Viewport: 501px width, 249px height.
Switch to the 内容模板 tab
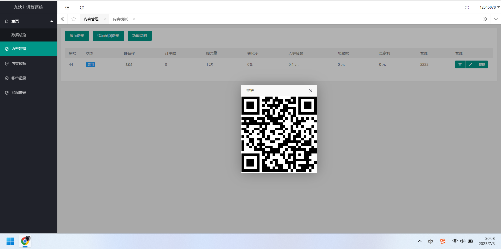[x=120, y=19]
